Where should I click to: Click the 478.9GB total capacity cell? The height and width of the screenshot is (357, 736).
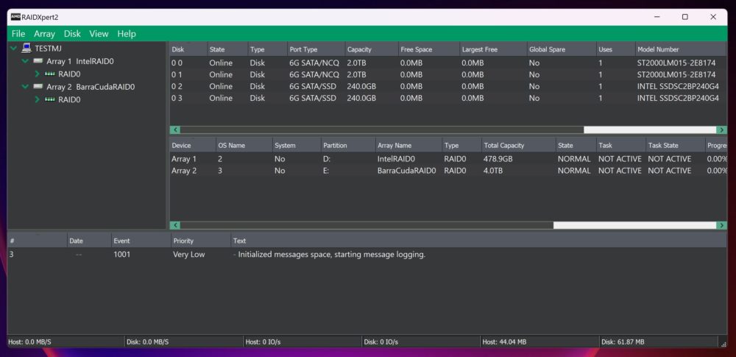click(498, 159)
